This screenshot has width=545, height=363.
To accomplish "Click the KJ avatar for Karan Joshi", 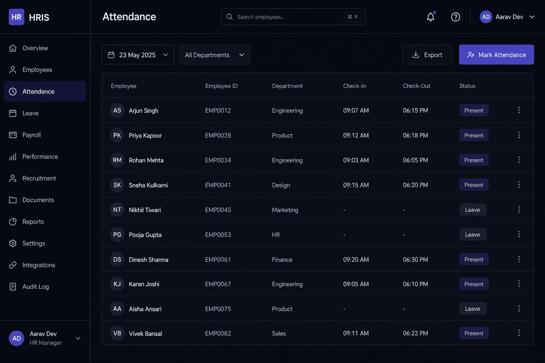I will pos(117,284).
